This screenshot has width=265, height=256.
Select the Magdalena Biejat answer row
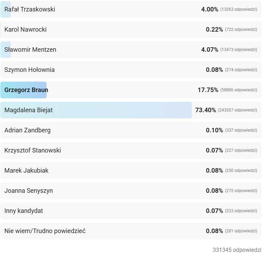pyautogui.click(x=131, y=110)
